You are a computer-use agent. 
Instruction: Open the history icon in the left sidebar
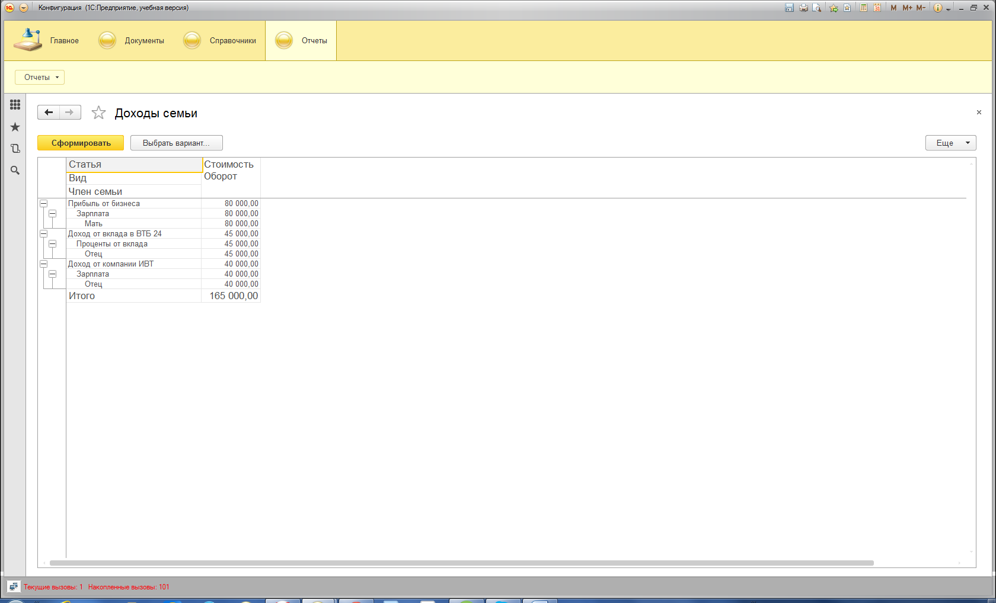(x=15, y=149)
